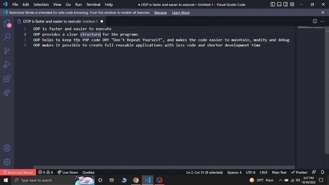Screen dimensions: 329x185
Task: Click Visual Studio Code taskbar icon
Action: tap(148, 180)
